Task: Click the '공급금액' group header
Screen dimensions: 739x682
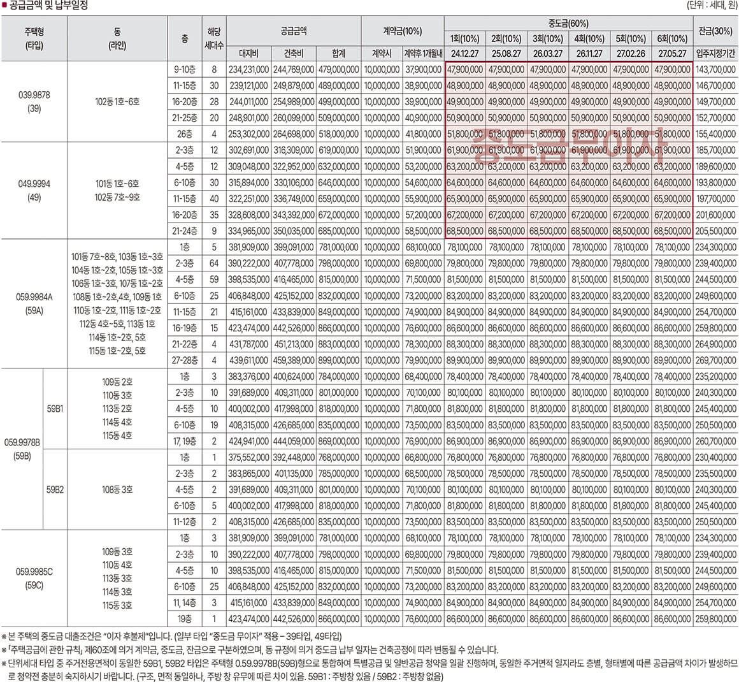Action: 294,31
